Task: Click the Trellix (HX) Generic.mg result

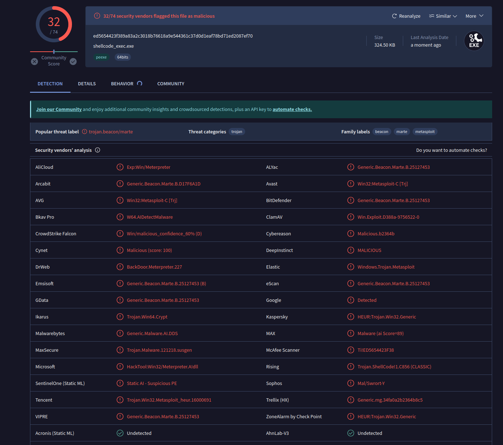Action: [x=390, y=400]
